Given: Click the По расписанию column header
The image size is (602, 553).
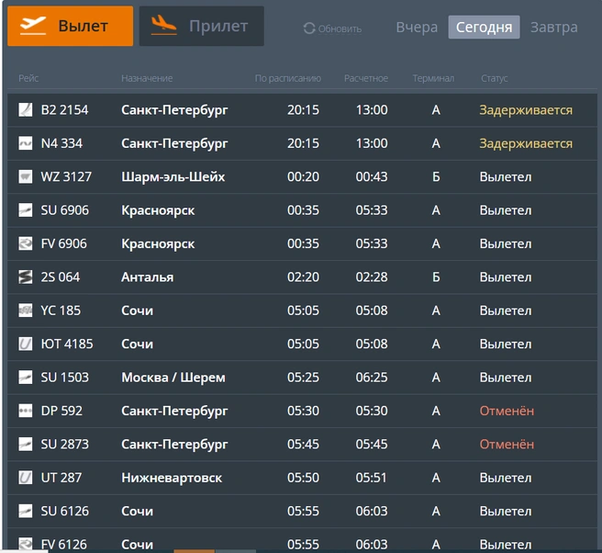Looking at the screenshot, I should tap(288, 78).
